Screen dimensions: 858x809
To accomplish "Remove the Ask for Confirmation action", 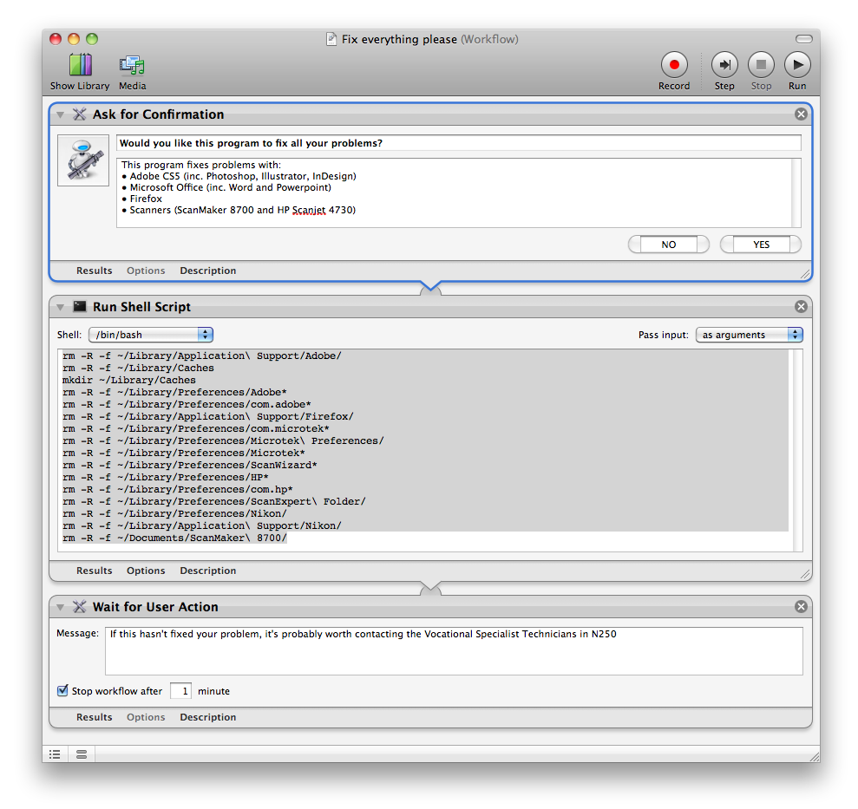I will [801, 114].
